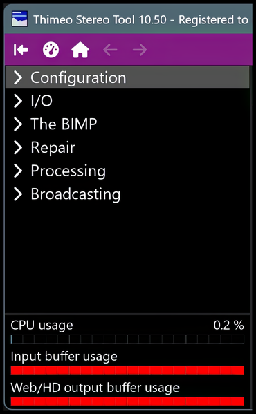Viewport: 256px width, 414px height.
Task: Expand the Repair section chevron
Action: [x=18, y=147]
